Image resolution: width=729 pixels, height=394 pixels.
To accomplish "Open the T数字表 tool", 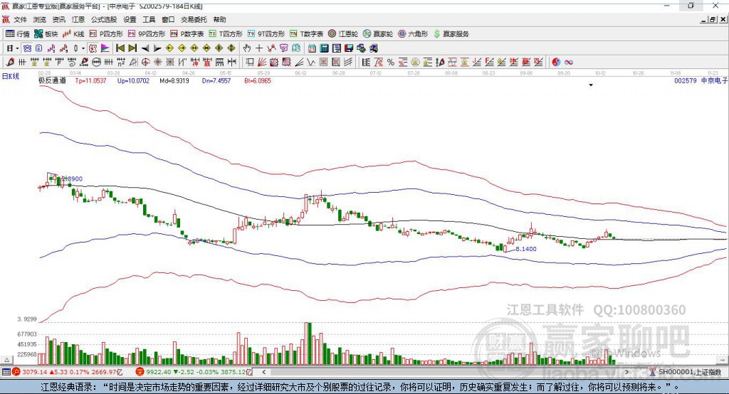I will point(306,34).
